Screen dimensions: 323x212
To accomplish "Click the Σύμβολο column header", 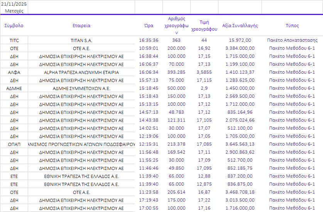I will click(x=14, y=26).
